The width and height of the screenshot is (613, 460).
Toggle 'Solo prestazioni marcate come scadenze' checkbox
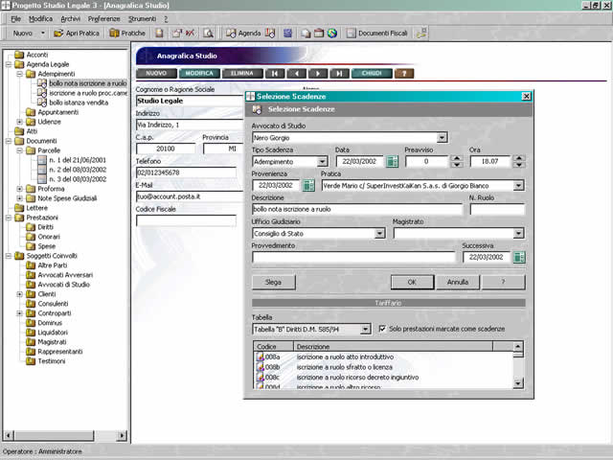382,329
